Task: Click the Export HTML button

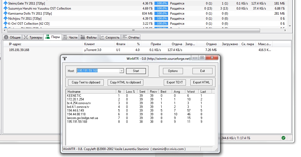Action: (201, 82)
